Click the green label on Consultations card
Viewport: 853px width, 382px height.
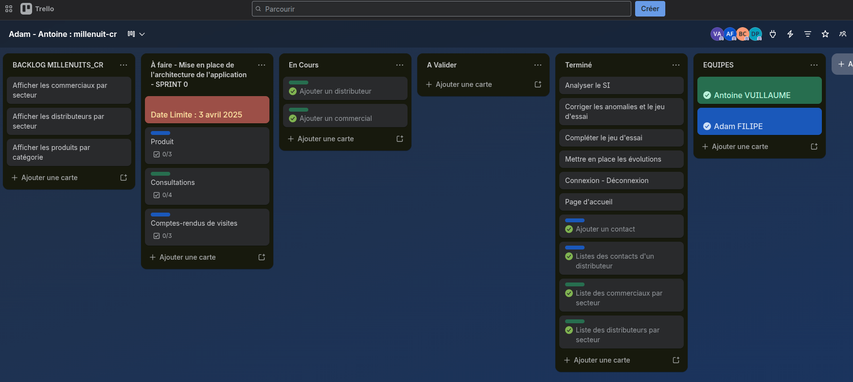click(x=160, y=174)
